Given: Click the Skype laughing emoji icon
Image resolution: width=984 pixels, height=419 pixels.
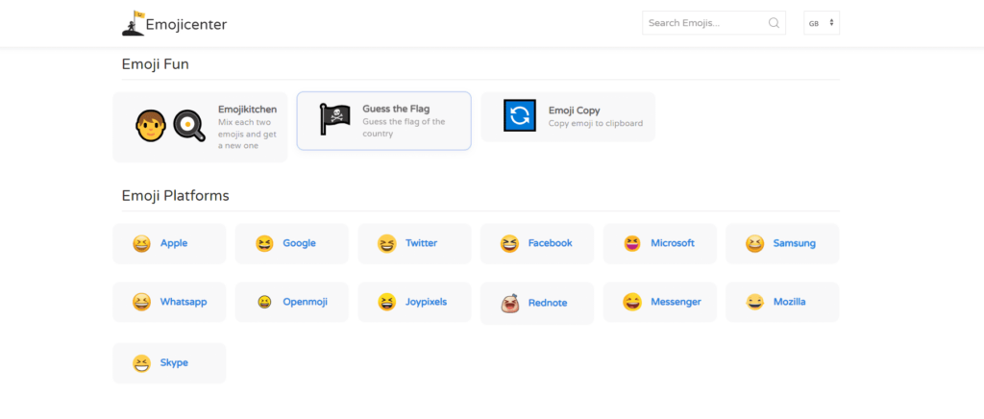Looking at the screenshot, I should pos(142,363).
